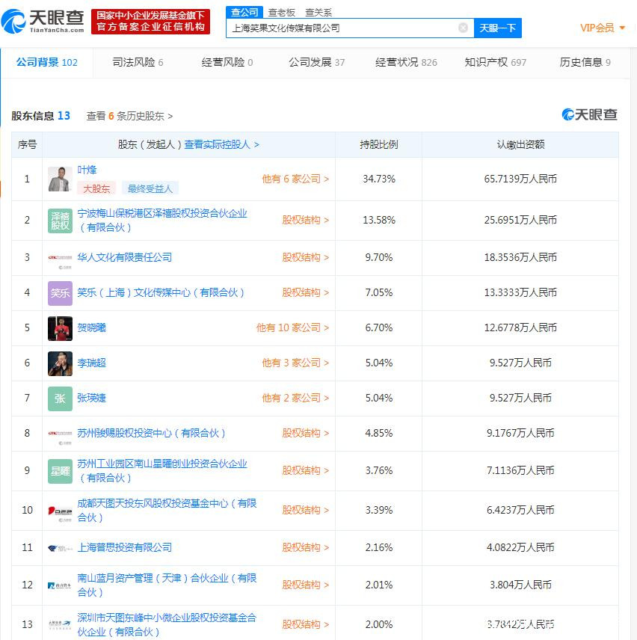Click the 天眼一下 search button

pos(497,28)
